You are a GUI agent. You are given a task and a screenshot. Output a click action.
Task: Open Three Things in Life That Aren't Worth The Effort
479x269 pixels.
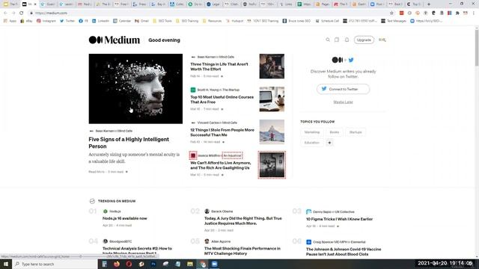[x=219, y=67]
